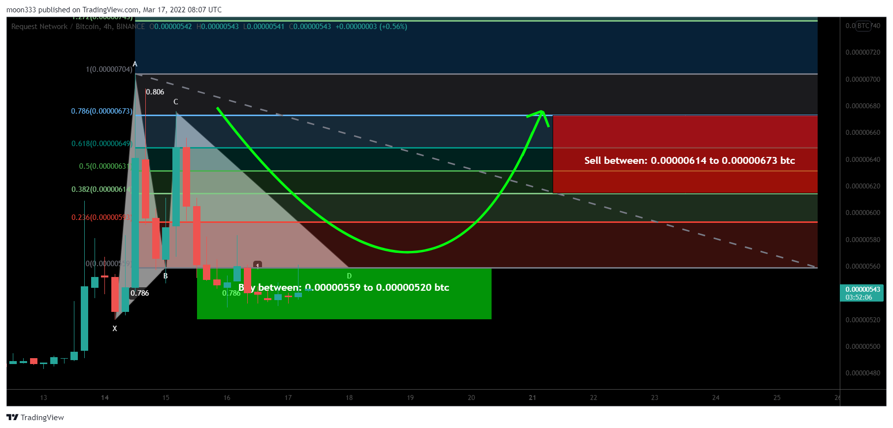Click price axis label 0.00000660
Screen dimensions: 893x428
(x=863, y=132)
